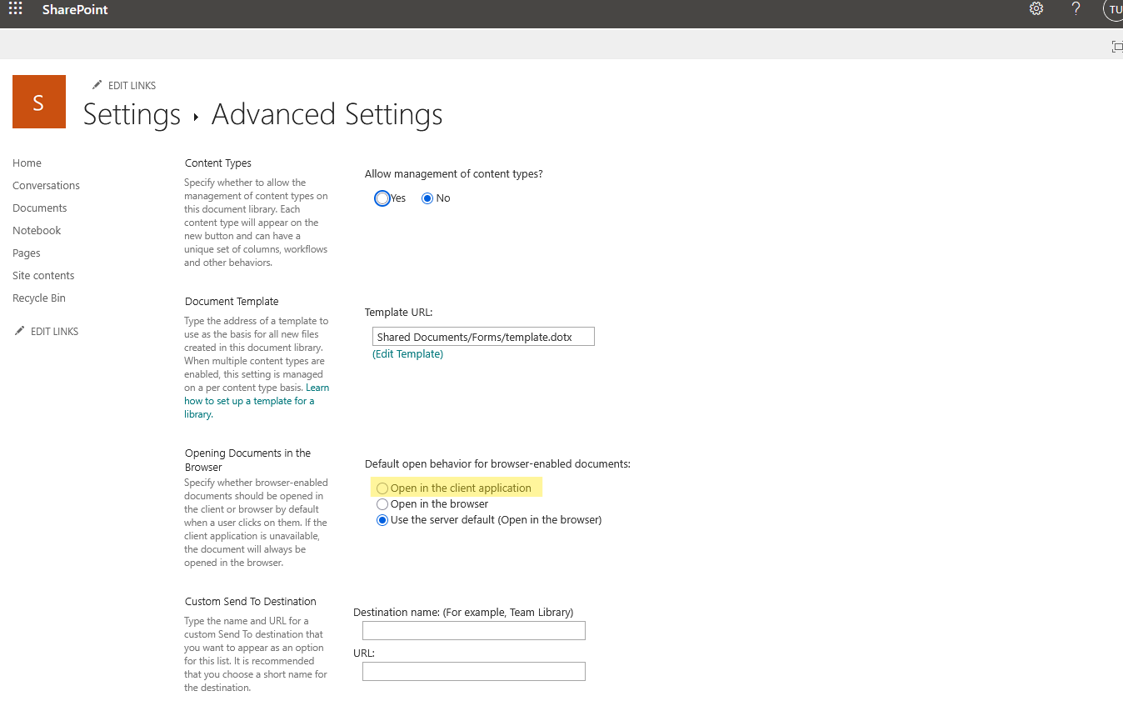
Task: Open the library template setup help link
Action: tap(249, 400)
